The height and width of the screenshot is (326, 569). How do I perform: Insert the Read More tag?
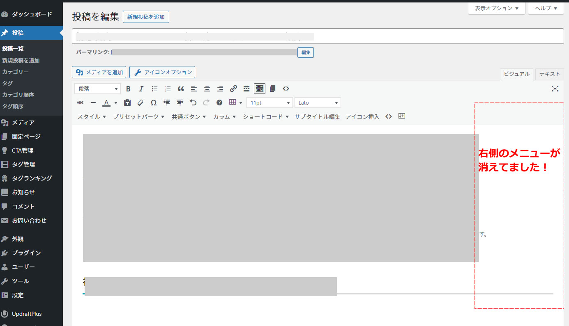click(246, 89)
